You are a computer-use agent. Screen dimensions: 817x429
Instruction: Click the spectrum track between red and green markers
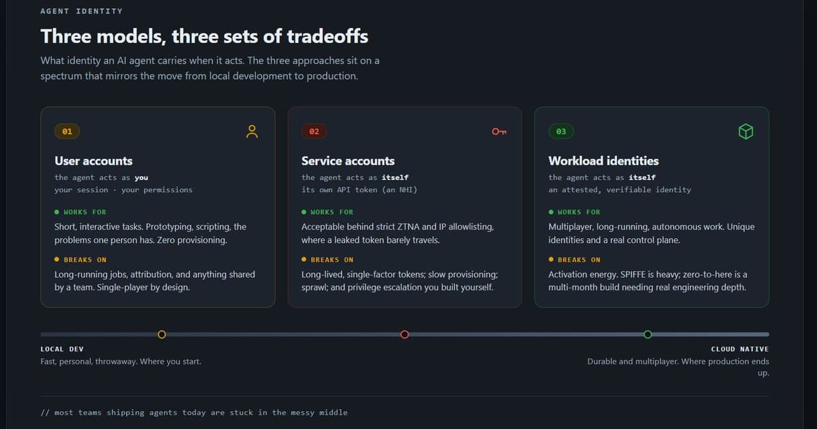pos(526,334)
